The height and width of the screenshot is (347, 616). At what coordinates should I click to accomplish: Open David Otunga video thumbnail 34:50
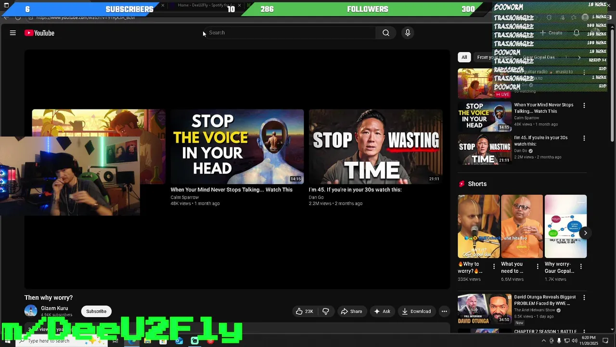pyautogui.click(x=485, y=309)
